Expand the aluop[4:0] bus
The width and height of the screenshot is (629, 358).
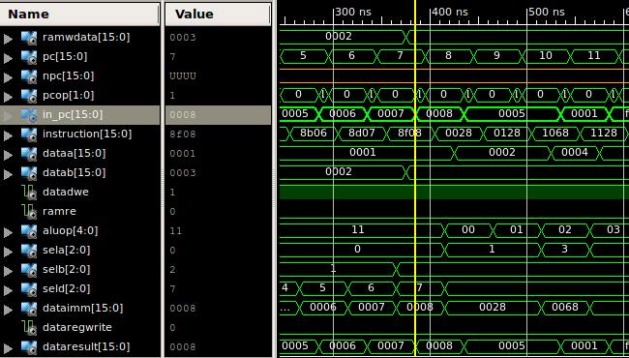point(8,231)
